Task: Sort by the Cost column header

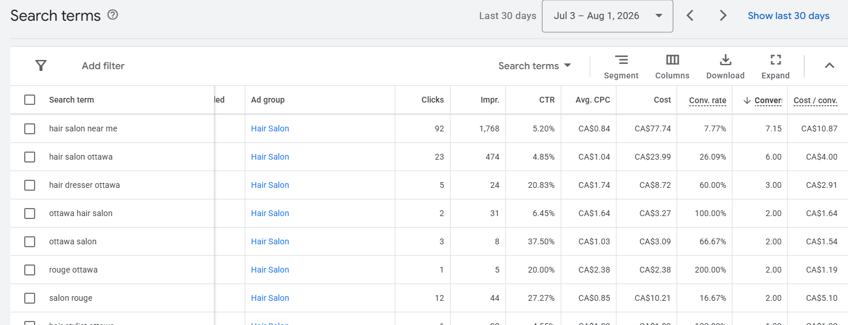Action: (662, 100)
